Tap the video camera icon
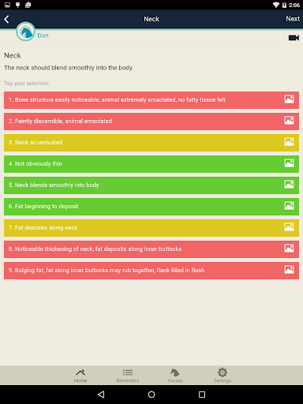 pyautogui.click(x=294, y=38)
